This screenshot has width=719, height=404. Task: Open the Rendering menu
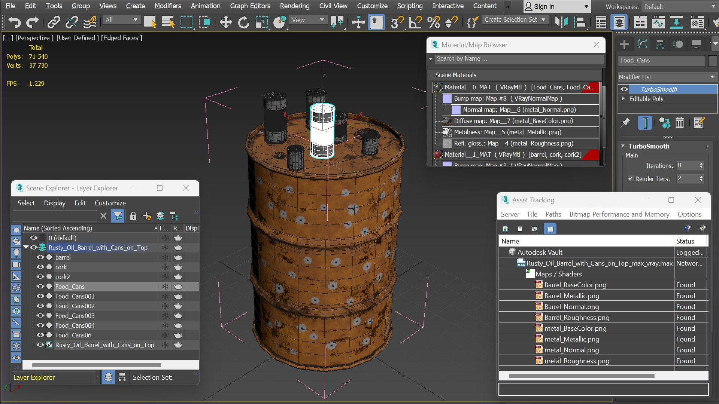click(x=295, y=6)
